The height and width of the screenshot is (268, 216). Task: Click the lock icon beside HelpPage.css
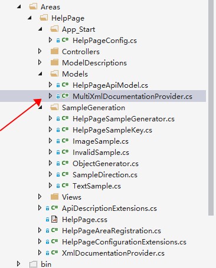pos(47,220)
